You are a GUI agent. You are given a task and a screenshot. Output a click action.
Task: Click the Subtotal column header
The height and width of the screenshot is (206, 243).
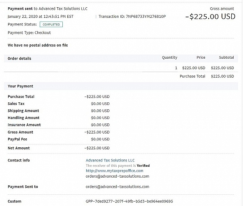226,57
